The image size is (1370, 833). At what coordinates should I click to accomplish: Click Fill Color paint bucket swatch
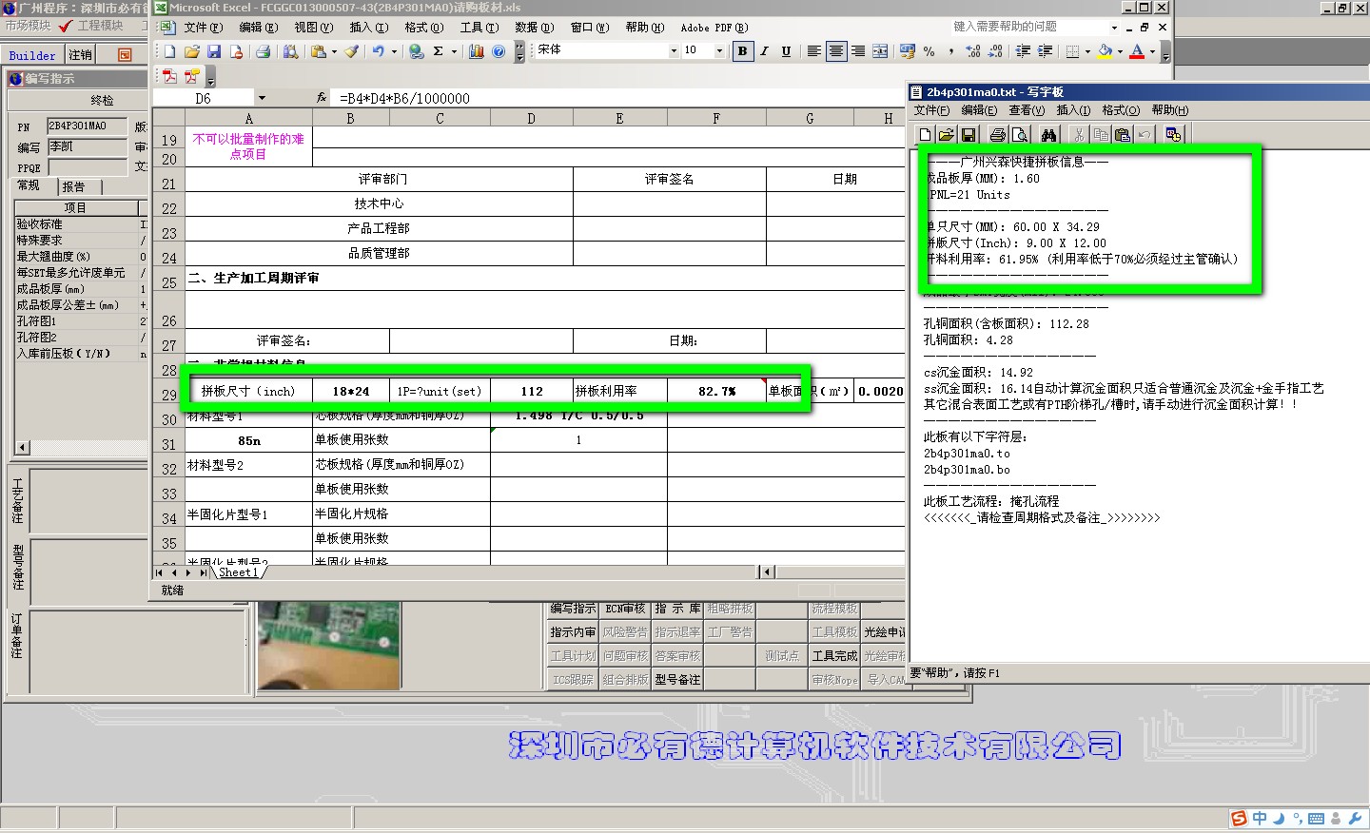[1105, 51]
